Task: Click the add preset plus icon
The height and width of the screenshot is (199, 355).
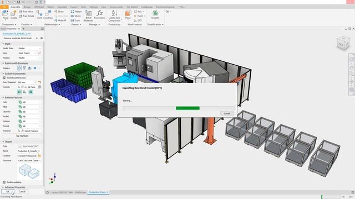Action: tap(37, 38)
